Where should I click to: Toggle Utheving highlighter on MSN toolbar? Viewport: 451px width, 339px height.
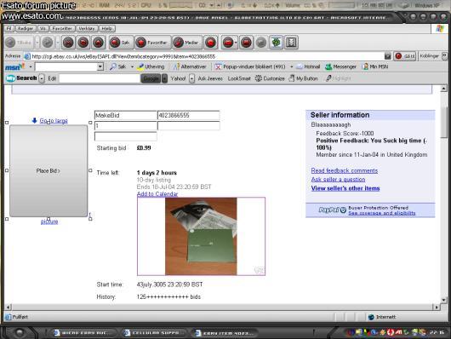[x=151, y=66]
